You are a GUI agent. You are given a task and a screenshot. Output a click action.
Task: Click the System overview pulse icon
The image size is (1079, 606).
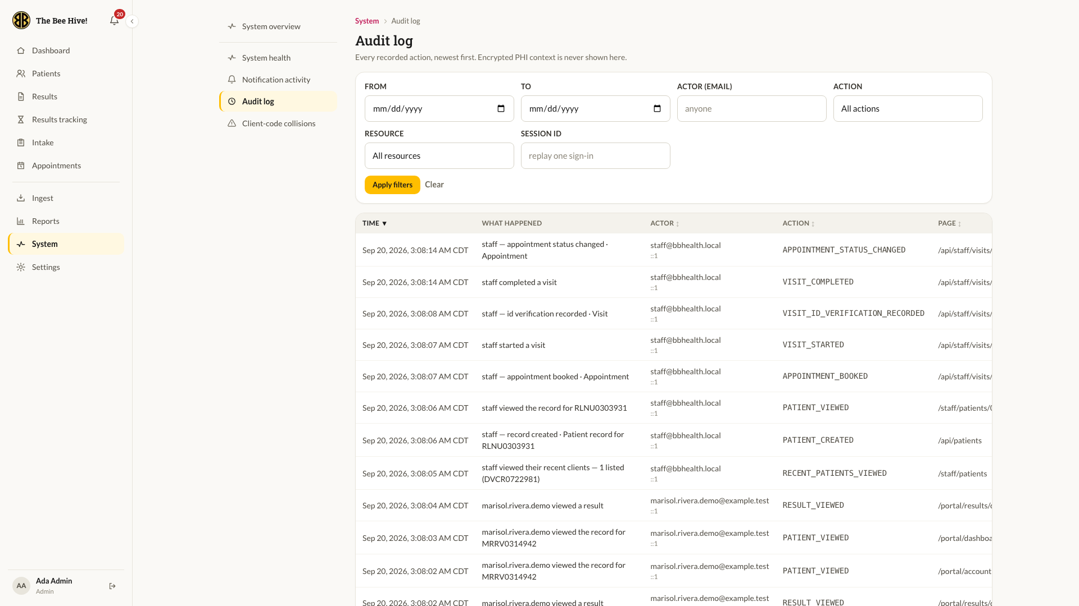pyautogui.click(x=232, y=26)
